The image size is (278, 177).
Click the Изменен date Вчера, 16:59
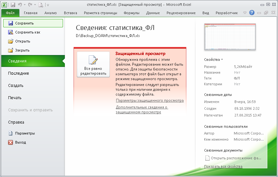[x=245, y=102]
